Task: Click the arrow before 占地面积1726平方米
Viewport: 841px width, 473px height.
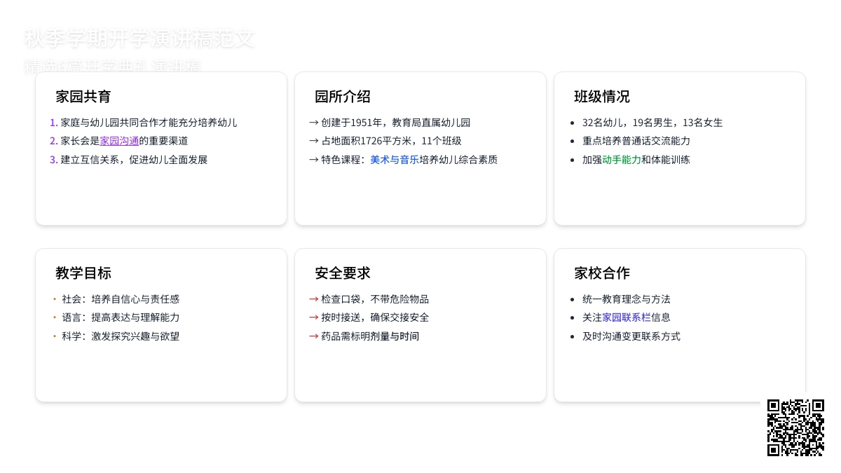Action: (x=313, y=141)
